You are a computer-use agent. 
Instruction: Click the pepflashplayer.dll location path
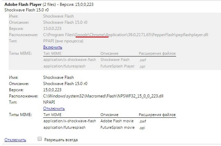click(x=126, y=35)
